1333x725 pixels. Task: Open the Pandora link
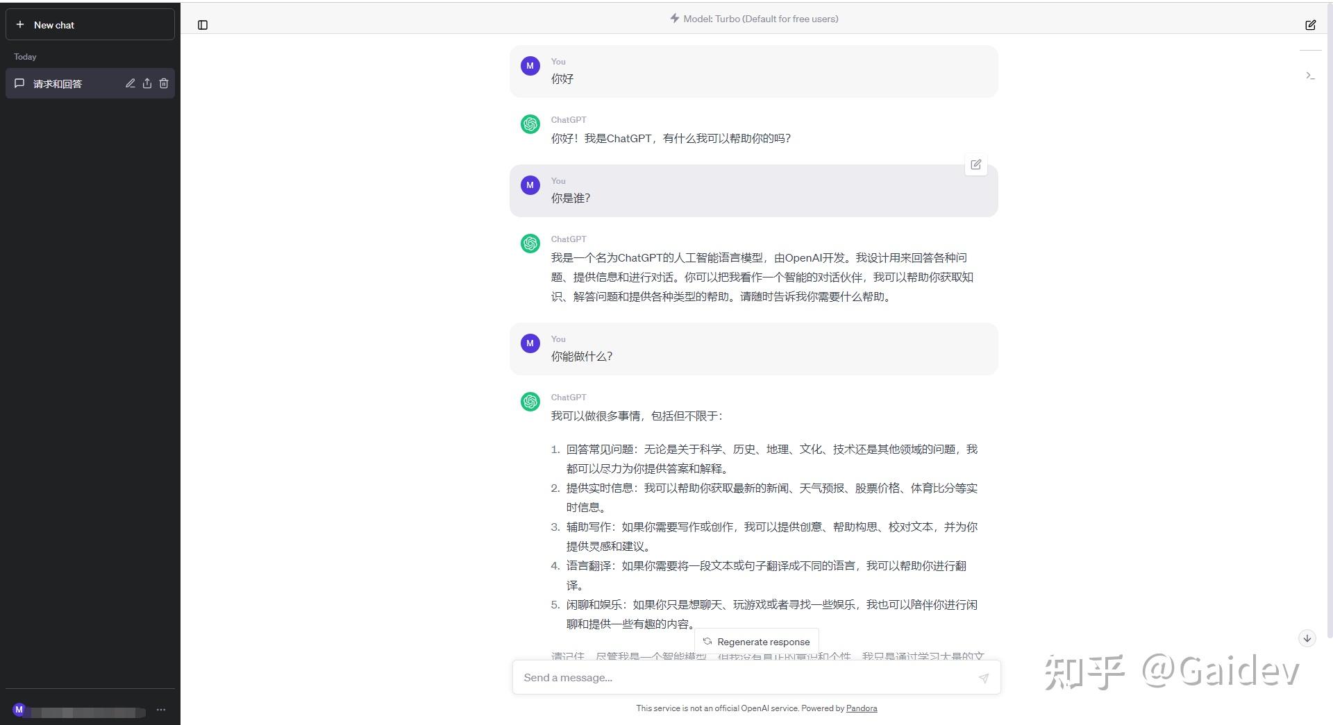[x=861, y=708]
